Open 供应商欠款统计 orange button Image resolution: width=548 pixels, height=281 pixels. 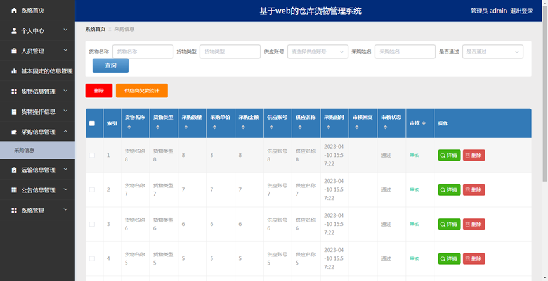coord(142,91)
